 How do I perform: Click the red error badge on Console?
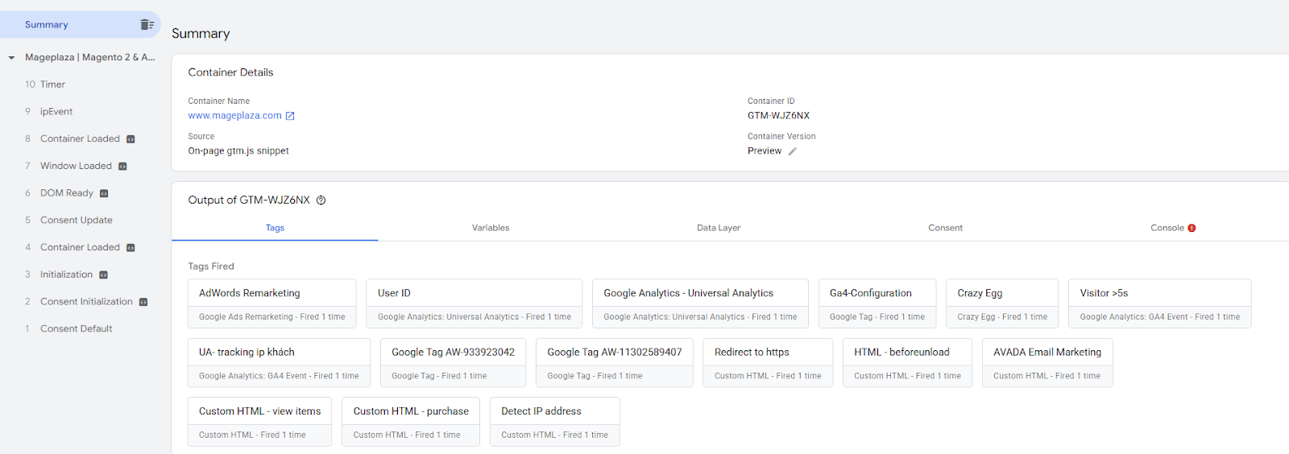point(1192,228)
